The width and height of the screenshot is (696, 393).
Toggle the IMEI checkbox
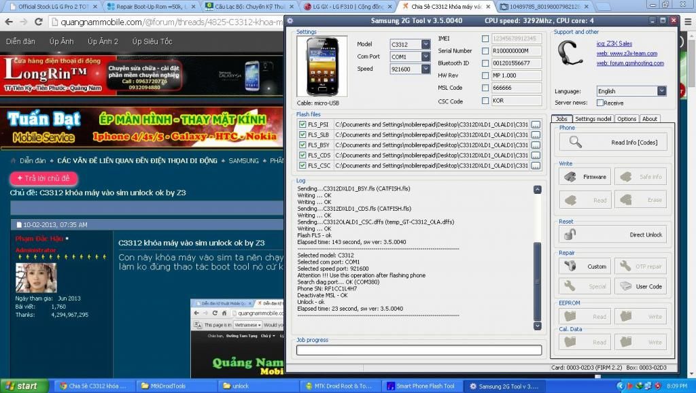point(485,39)
